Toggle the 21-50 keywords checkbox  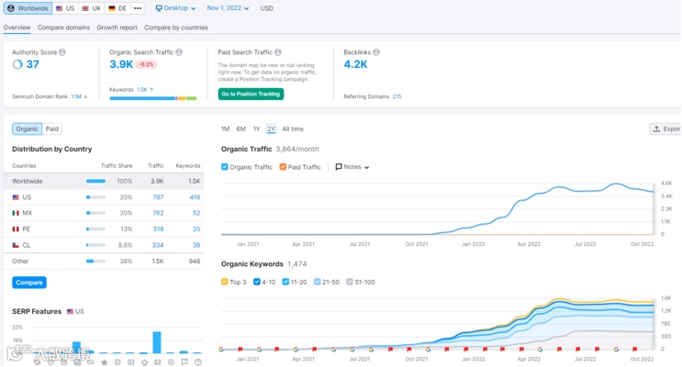[317, 282]
